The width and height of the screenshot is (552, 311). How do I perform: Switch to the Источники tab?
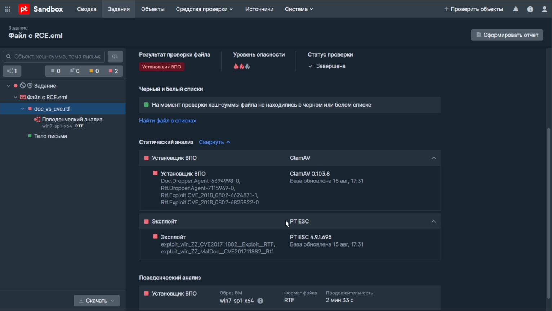259,9
